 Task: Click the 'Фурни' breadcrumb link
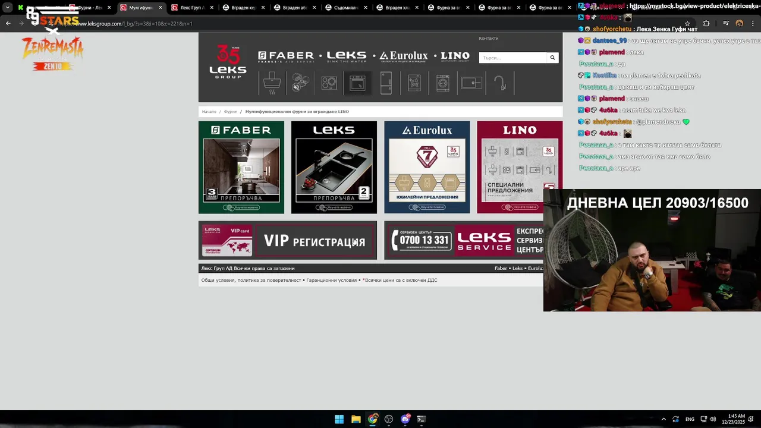click(x=230, y=112)
